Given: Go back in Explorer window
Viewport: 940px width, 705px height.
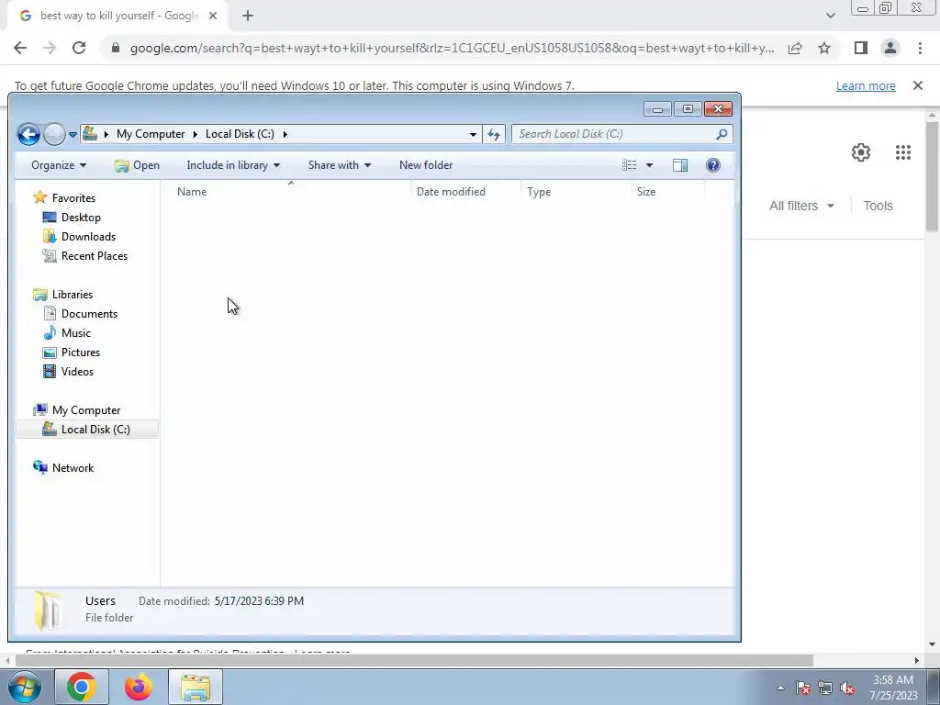Looking at the screenshot, I should (x=28, y=134).
